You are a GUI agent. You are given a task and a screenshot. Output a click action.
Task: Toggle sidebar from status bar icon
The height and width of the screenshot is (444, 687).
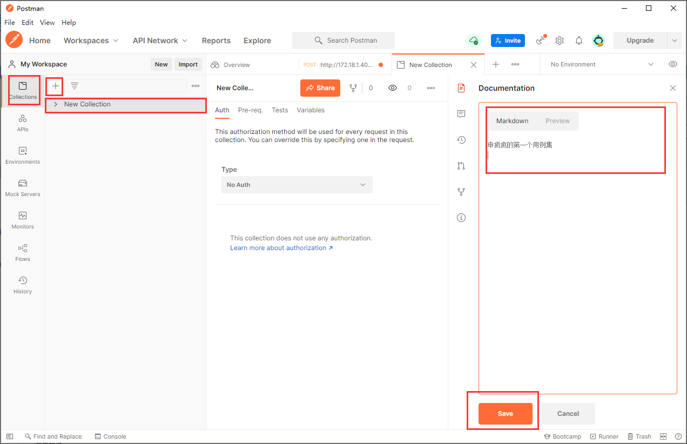(10, 436)
